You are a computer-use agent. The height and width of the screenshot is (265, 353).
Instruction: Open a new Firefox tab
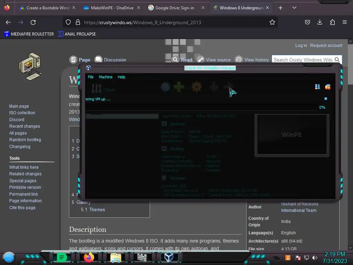[x=281, y=8]
